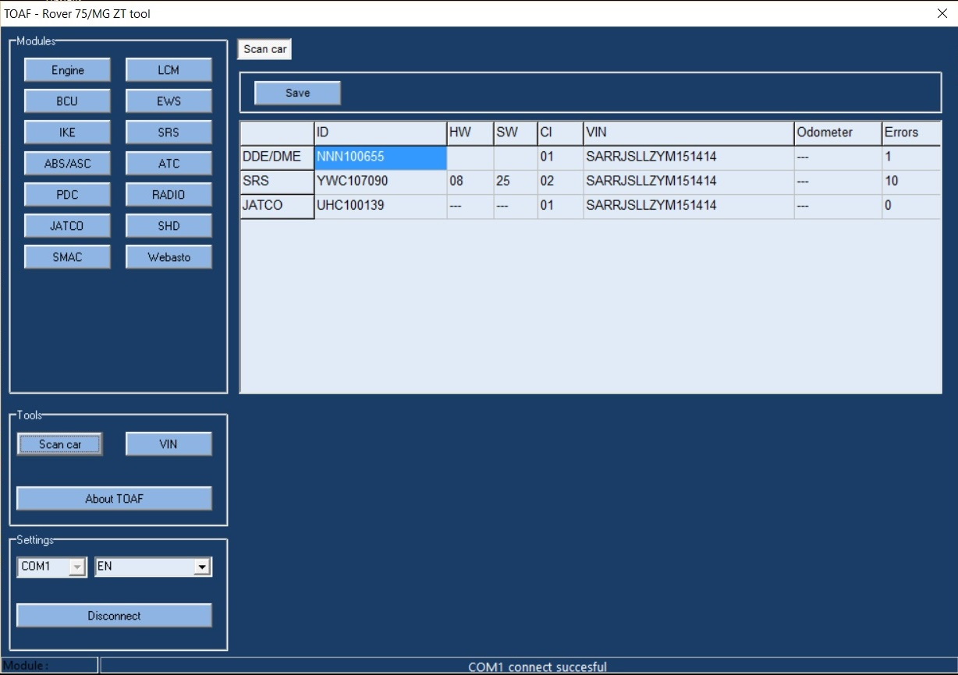Disconnect from the COM port

[x=114, y=616]
